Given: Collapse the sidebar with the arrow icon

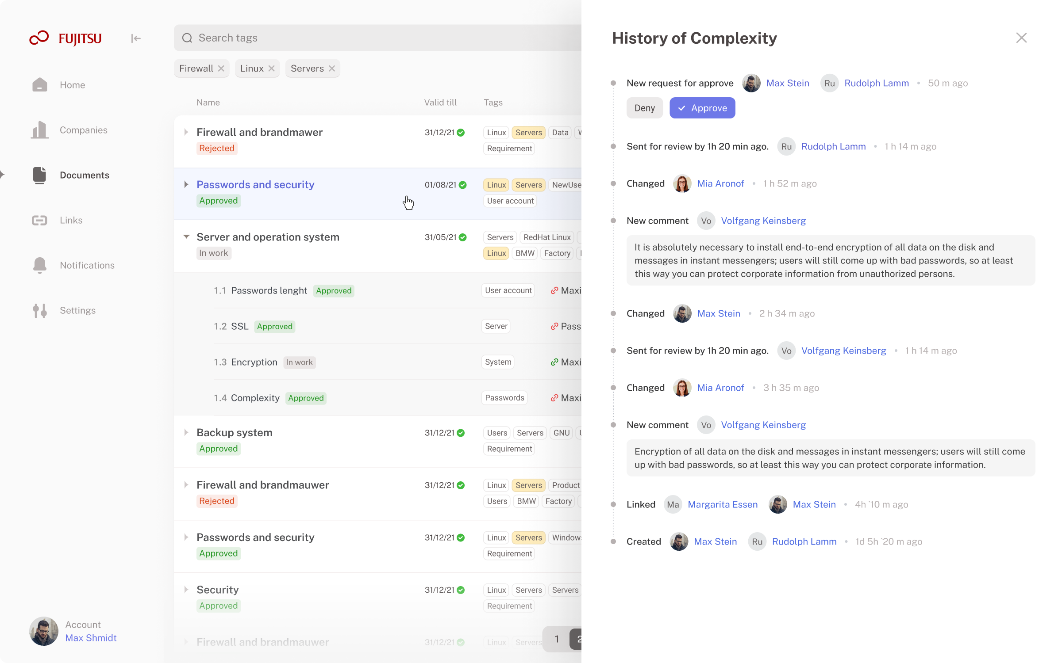Looking at the screenshot, I should click(136, 38).
